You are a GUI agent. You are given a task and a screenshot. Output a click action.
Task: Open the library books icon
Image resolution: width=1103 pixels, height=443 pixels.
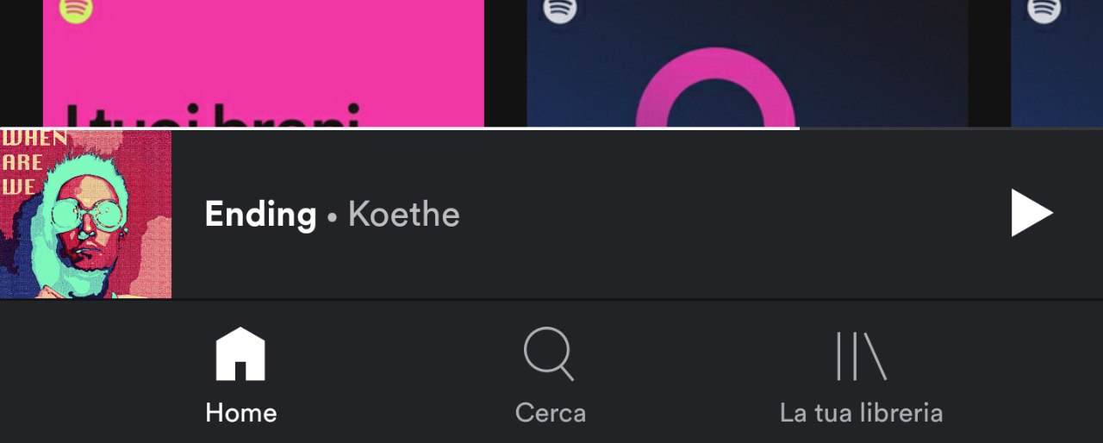tap(861, 356)
